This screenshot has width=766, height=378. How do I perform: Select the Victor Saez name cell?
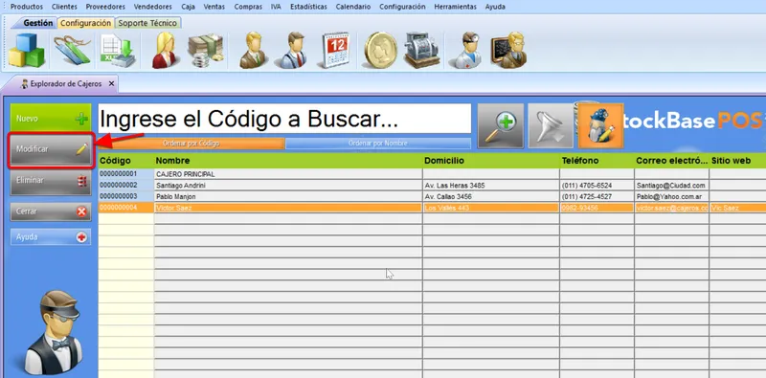pyautogui.click(x=288, y=208)
